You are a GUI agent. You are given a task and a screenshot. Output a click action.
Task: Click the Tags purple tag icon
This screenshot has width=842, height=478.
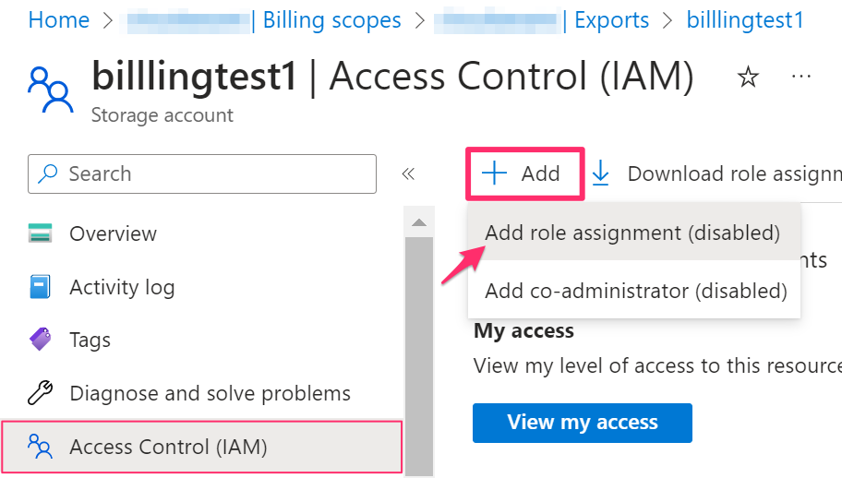pos(41,340)
